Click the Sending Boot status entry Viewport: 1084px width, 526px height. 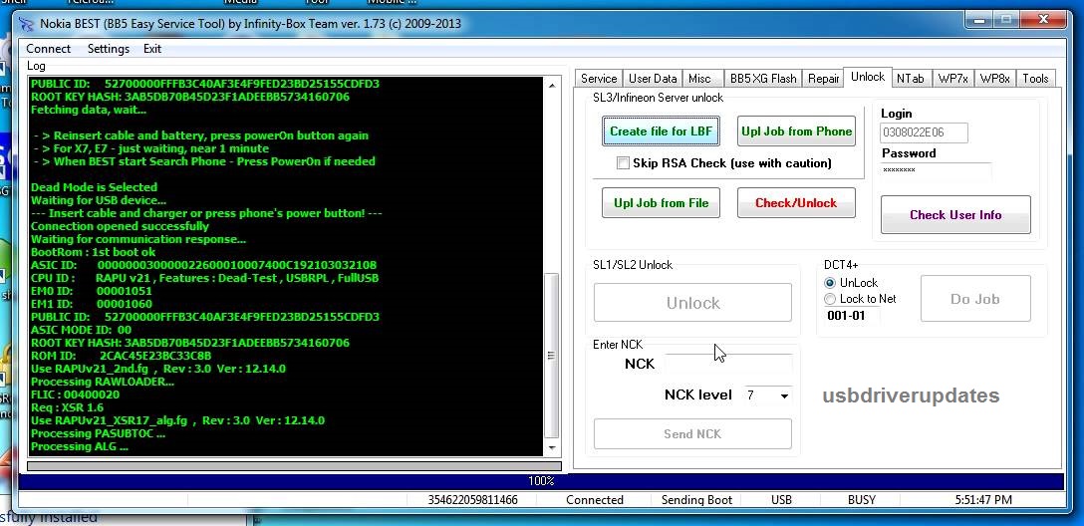click(696, 500)
